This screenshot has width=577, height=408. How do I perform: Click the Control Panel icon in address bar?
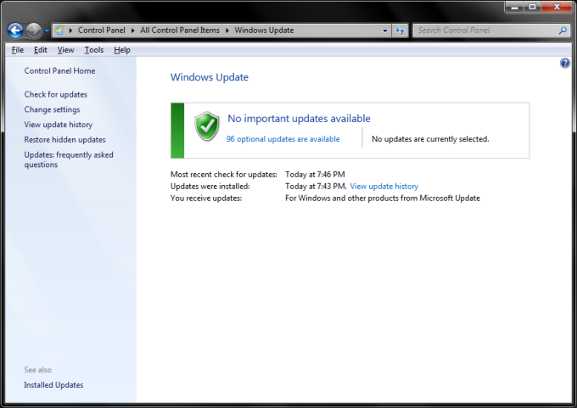pyautogui.click(x=59, y=31)
